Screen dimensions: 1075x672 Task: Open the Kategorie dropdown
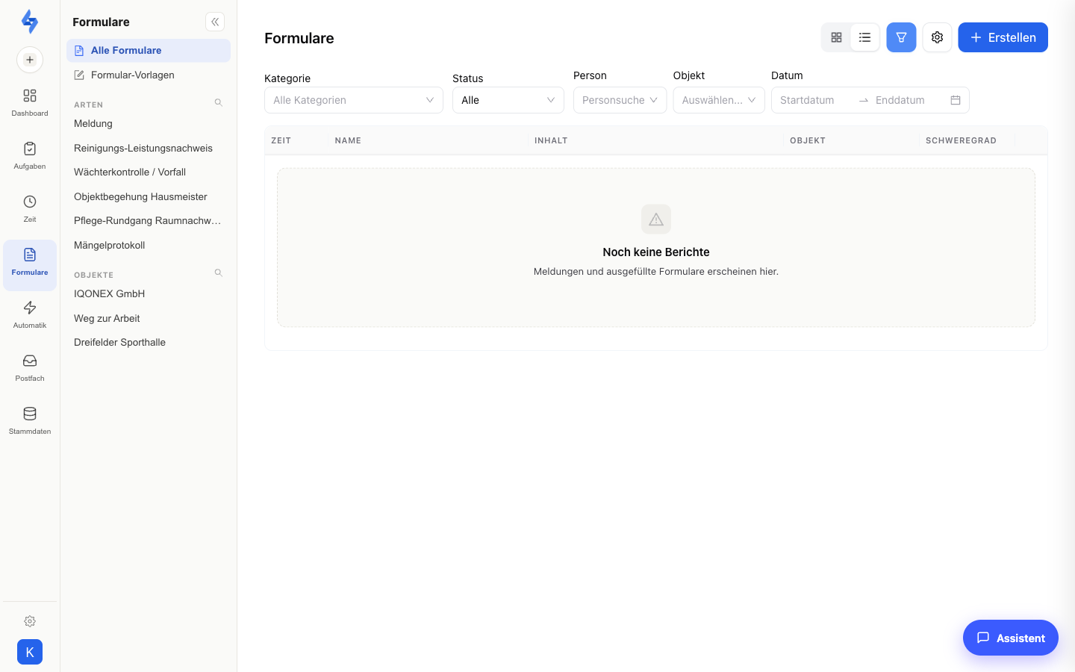click(354, 100)
